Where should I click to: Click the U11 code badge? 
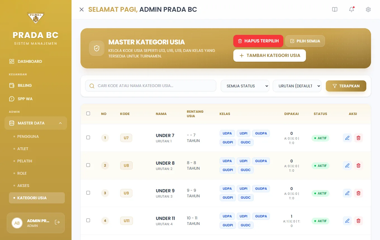coord(127,221)
